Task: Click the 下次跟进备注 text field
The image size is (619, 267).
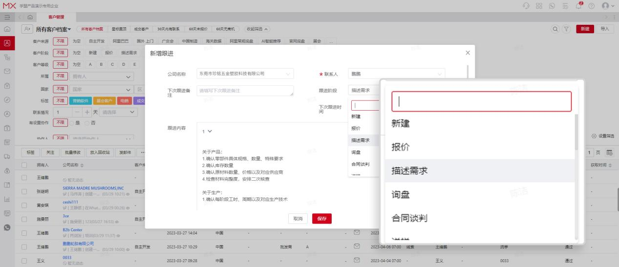Action: 245,91
